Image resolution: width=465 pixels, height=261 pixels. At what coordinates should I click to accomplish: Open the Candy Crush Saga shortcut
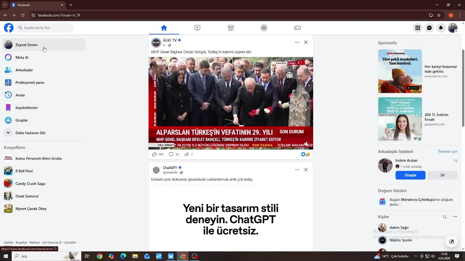(x=44, y=183)
